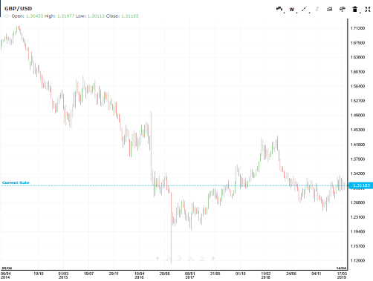Click the blue 1.31183 price tag on axis
This screenshot has height=281, width=373.
tap(361, 185)
